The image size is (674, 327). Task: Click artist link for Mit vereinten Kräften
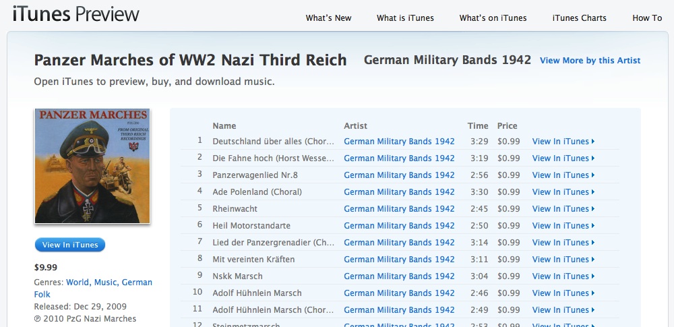(x=399, y=260)
